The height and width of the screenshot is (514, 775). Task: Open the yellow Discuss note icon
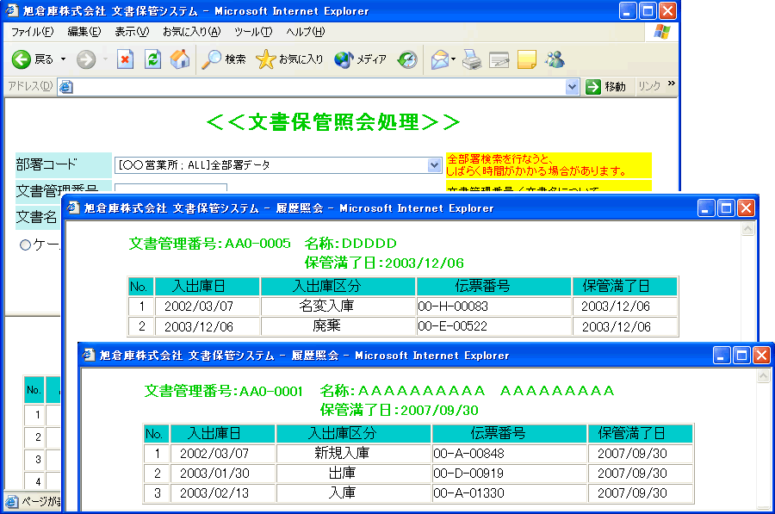[527, 59]
